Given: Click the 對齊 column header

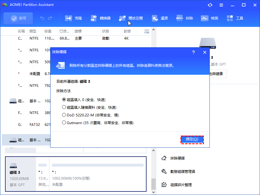Looking at the screenshot, I should (x=127, y=31).
